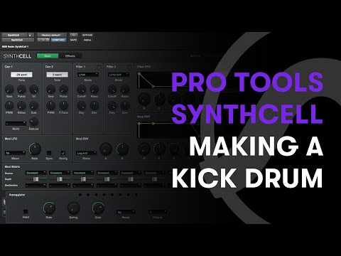Viewport: 341px width, 256px height.
Task: Open the Arpeggiator Mode dropdown
Action: pos(126,212)
